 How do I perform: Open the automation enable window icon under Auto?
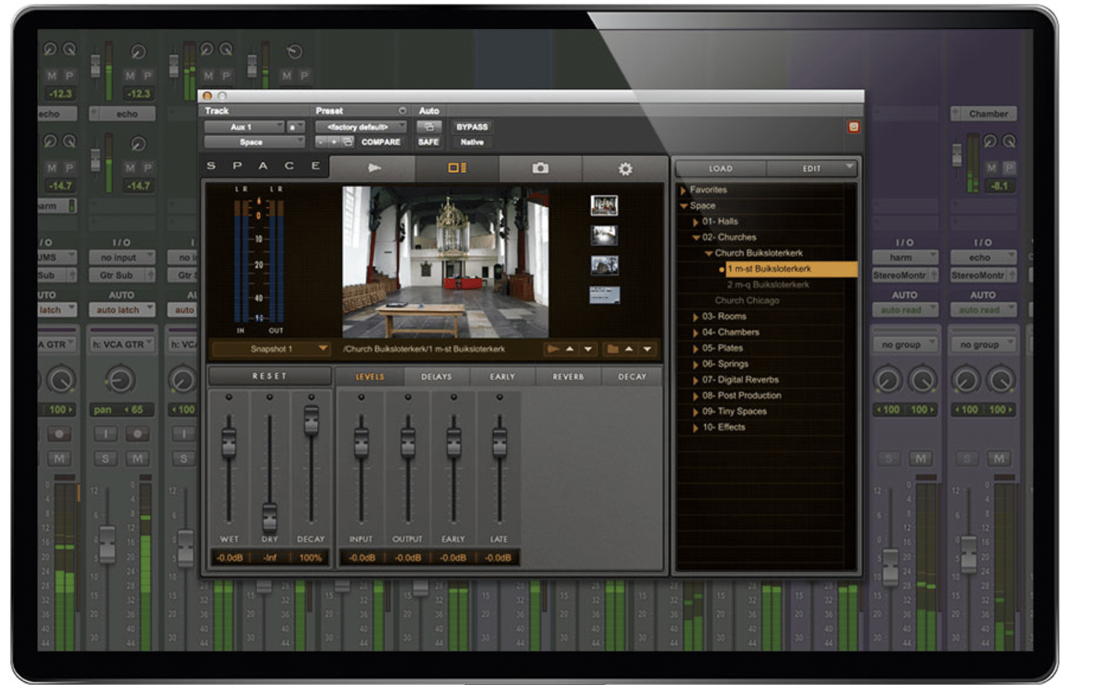(429, 127)
